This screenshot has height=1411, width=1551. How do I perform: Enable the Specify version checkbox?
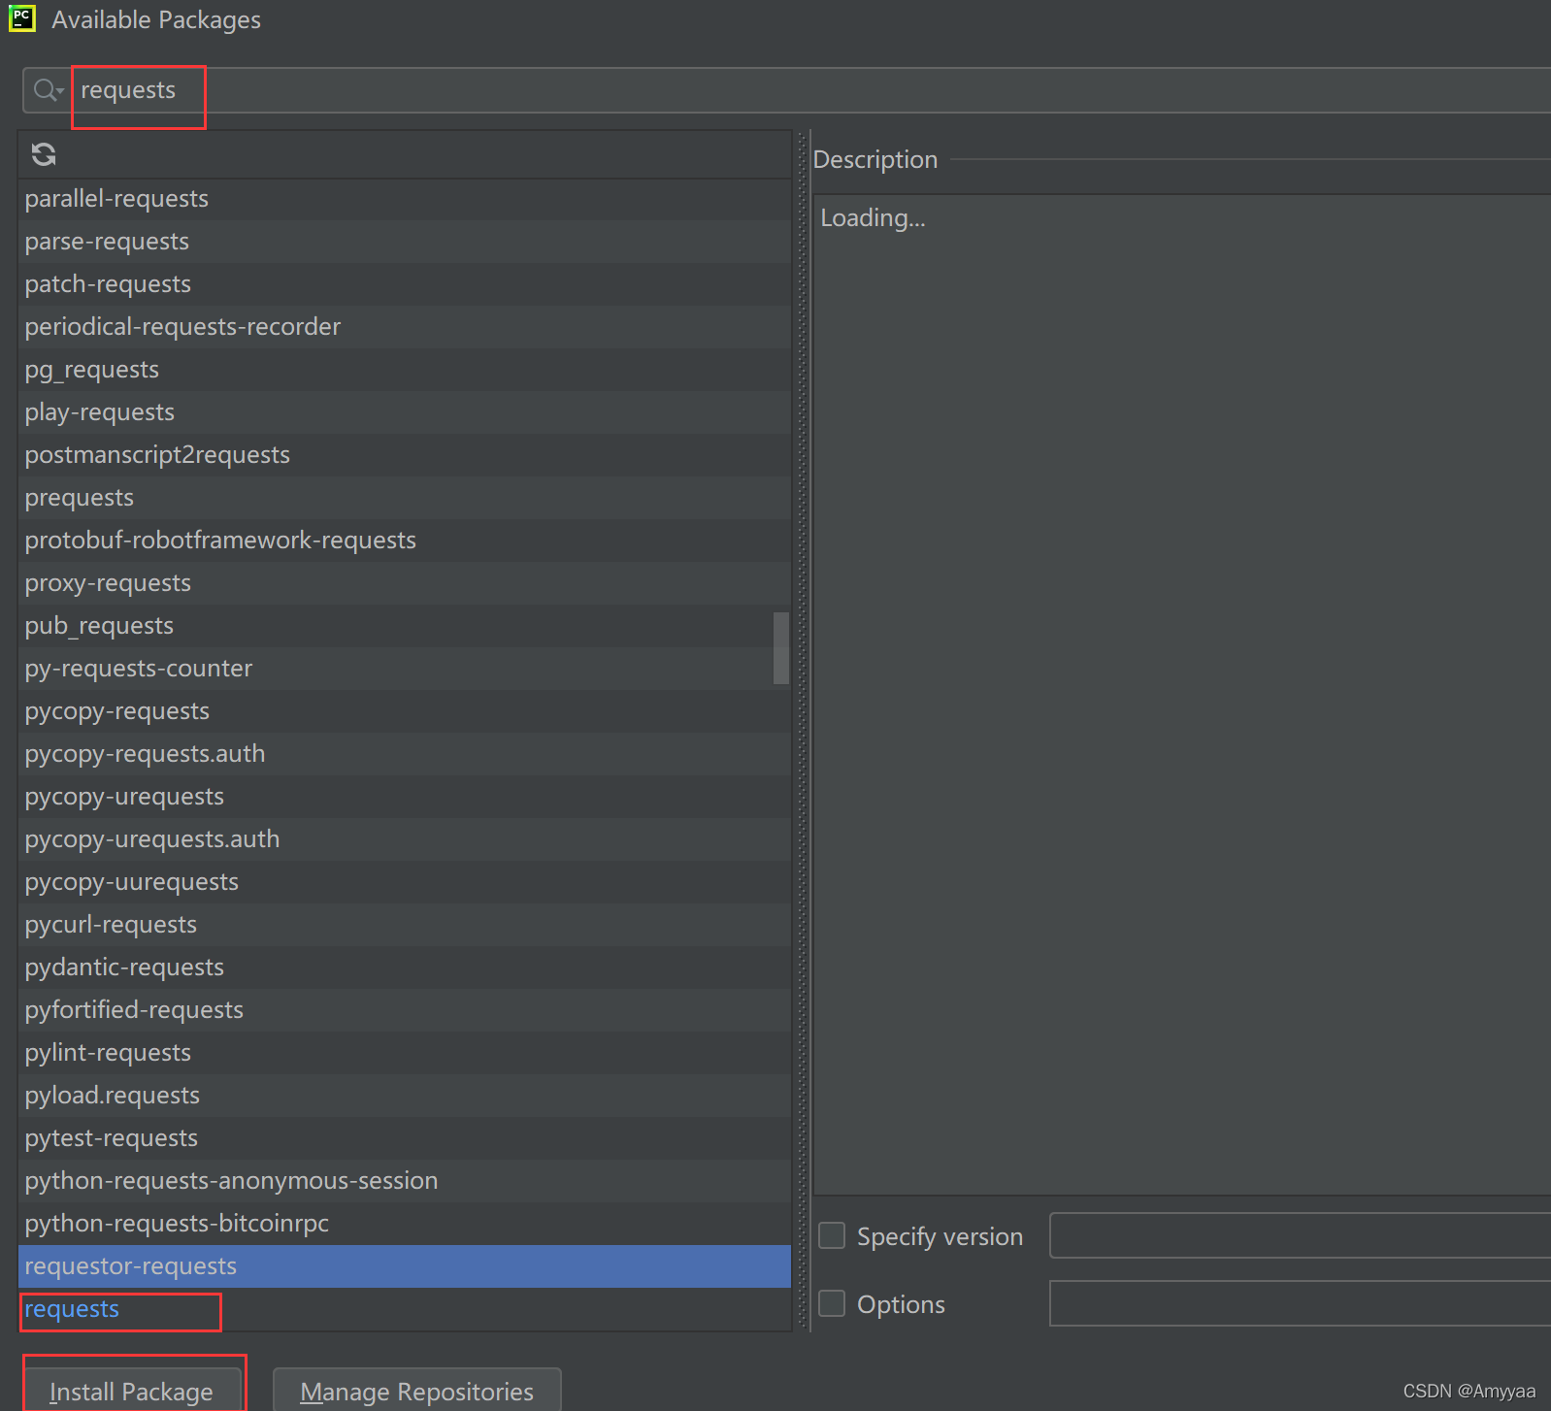coord(832,1235)
